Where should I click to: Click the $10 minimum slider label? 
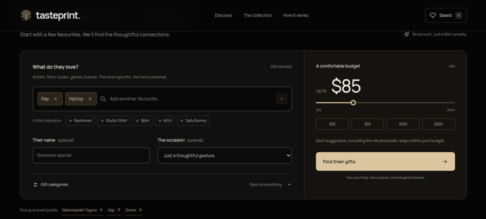(x=318, y=110)
